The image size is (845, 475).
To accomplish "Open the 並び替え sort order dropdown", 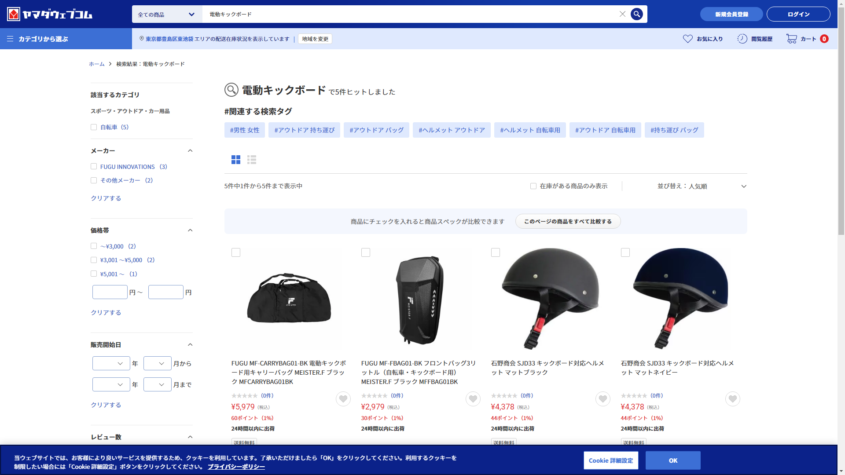I will [702, 186].
